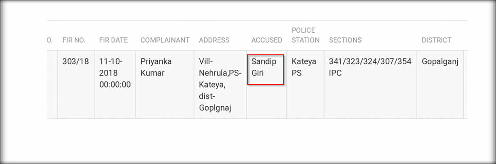Click the word Giri in accused cell

[x=258, y=73]
